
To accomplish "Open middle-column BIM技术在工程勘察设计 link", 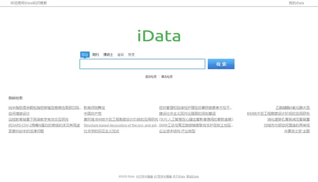I will click(121, 120).
